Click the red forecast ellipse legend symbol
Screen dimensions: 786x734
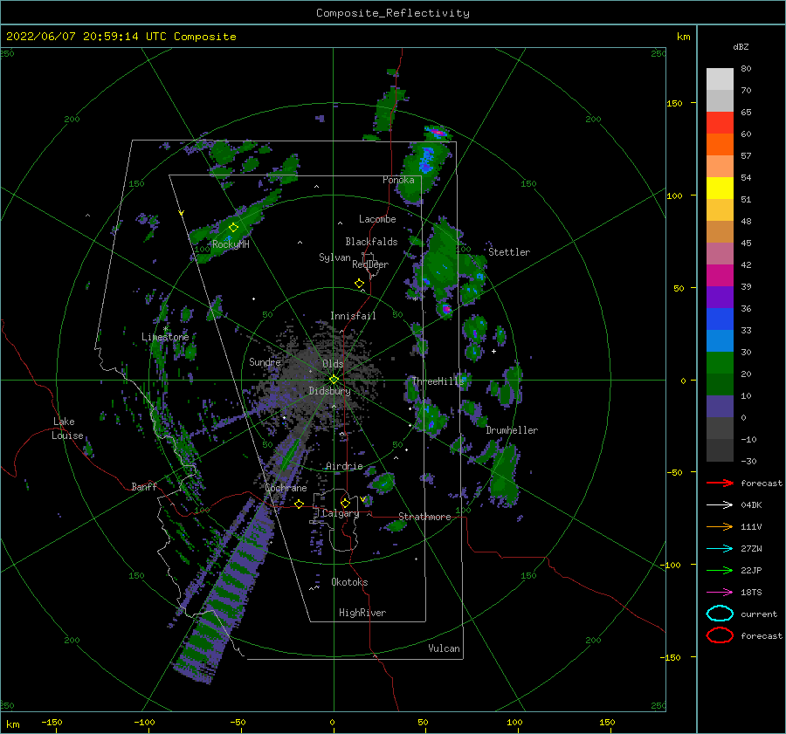[720, 635]
